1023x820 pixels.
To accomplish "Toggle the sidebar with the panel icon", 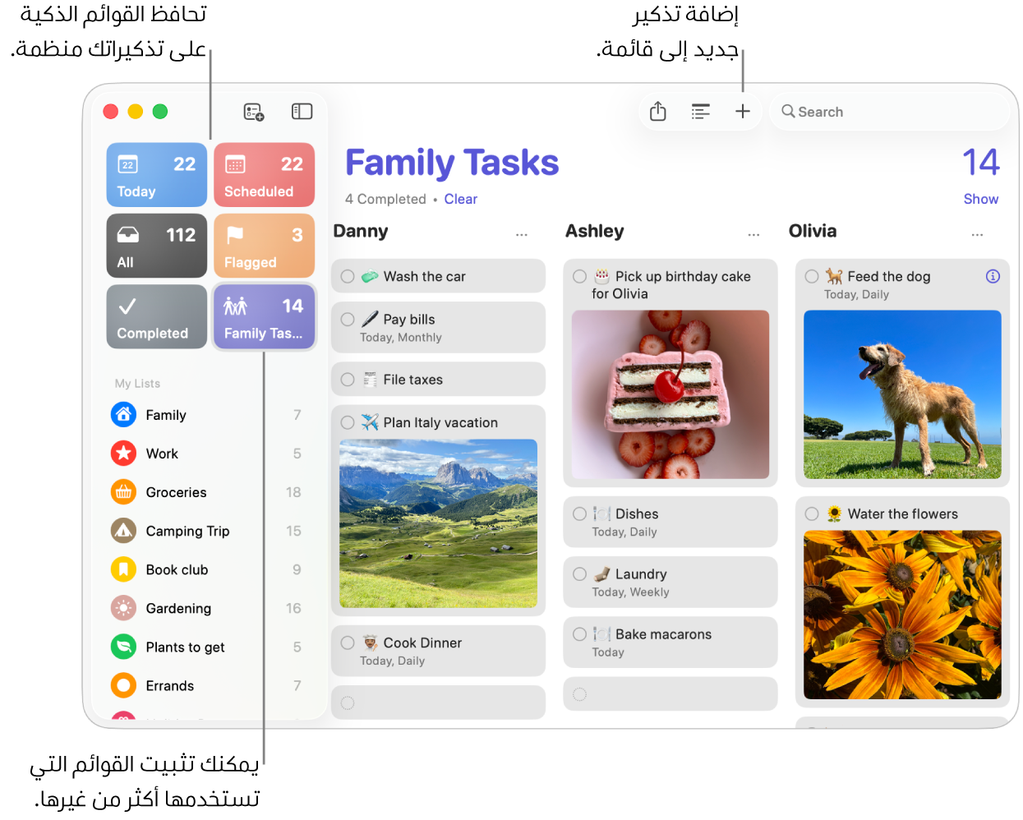I will click(302, 112).
